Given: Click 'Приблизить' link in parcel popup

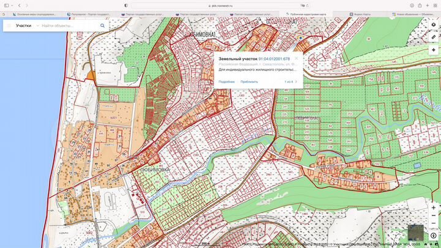Looking at the screenshot, I should click(x=249, y=81).
